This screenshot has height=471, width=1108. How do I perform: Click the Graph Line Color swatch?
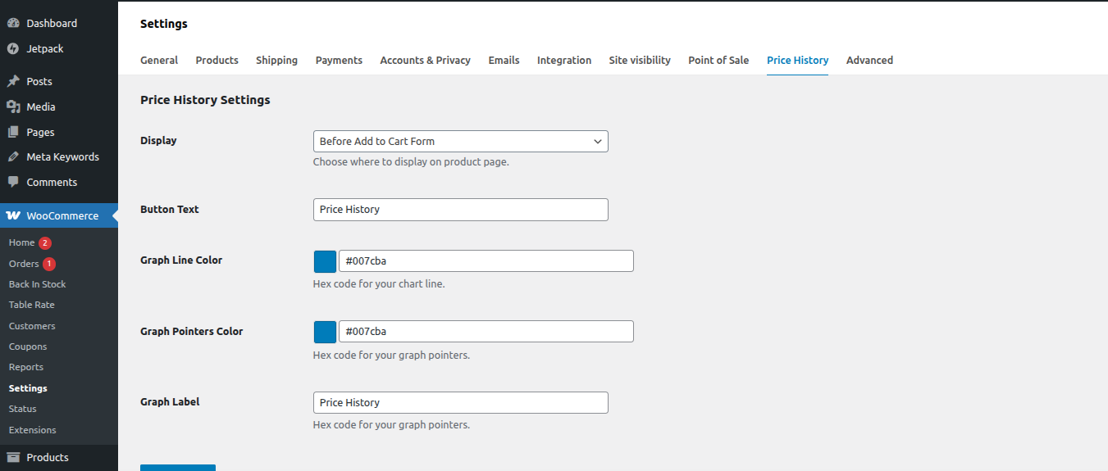click(325, 261)
